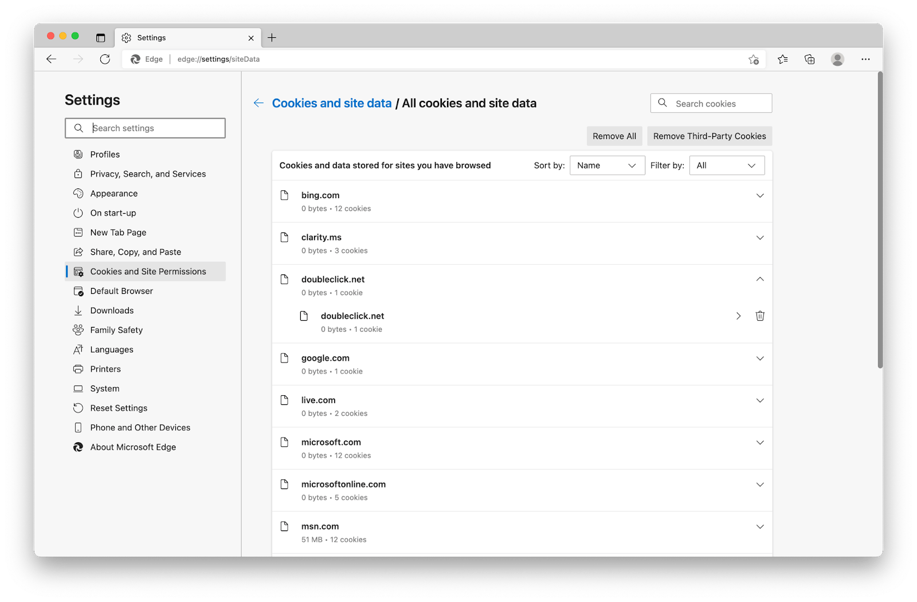Open New Tab Page settings
This screenshot has width=917, height=602.
click(x=146, y=232)
